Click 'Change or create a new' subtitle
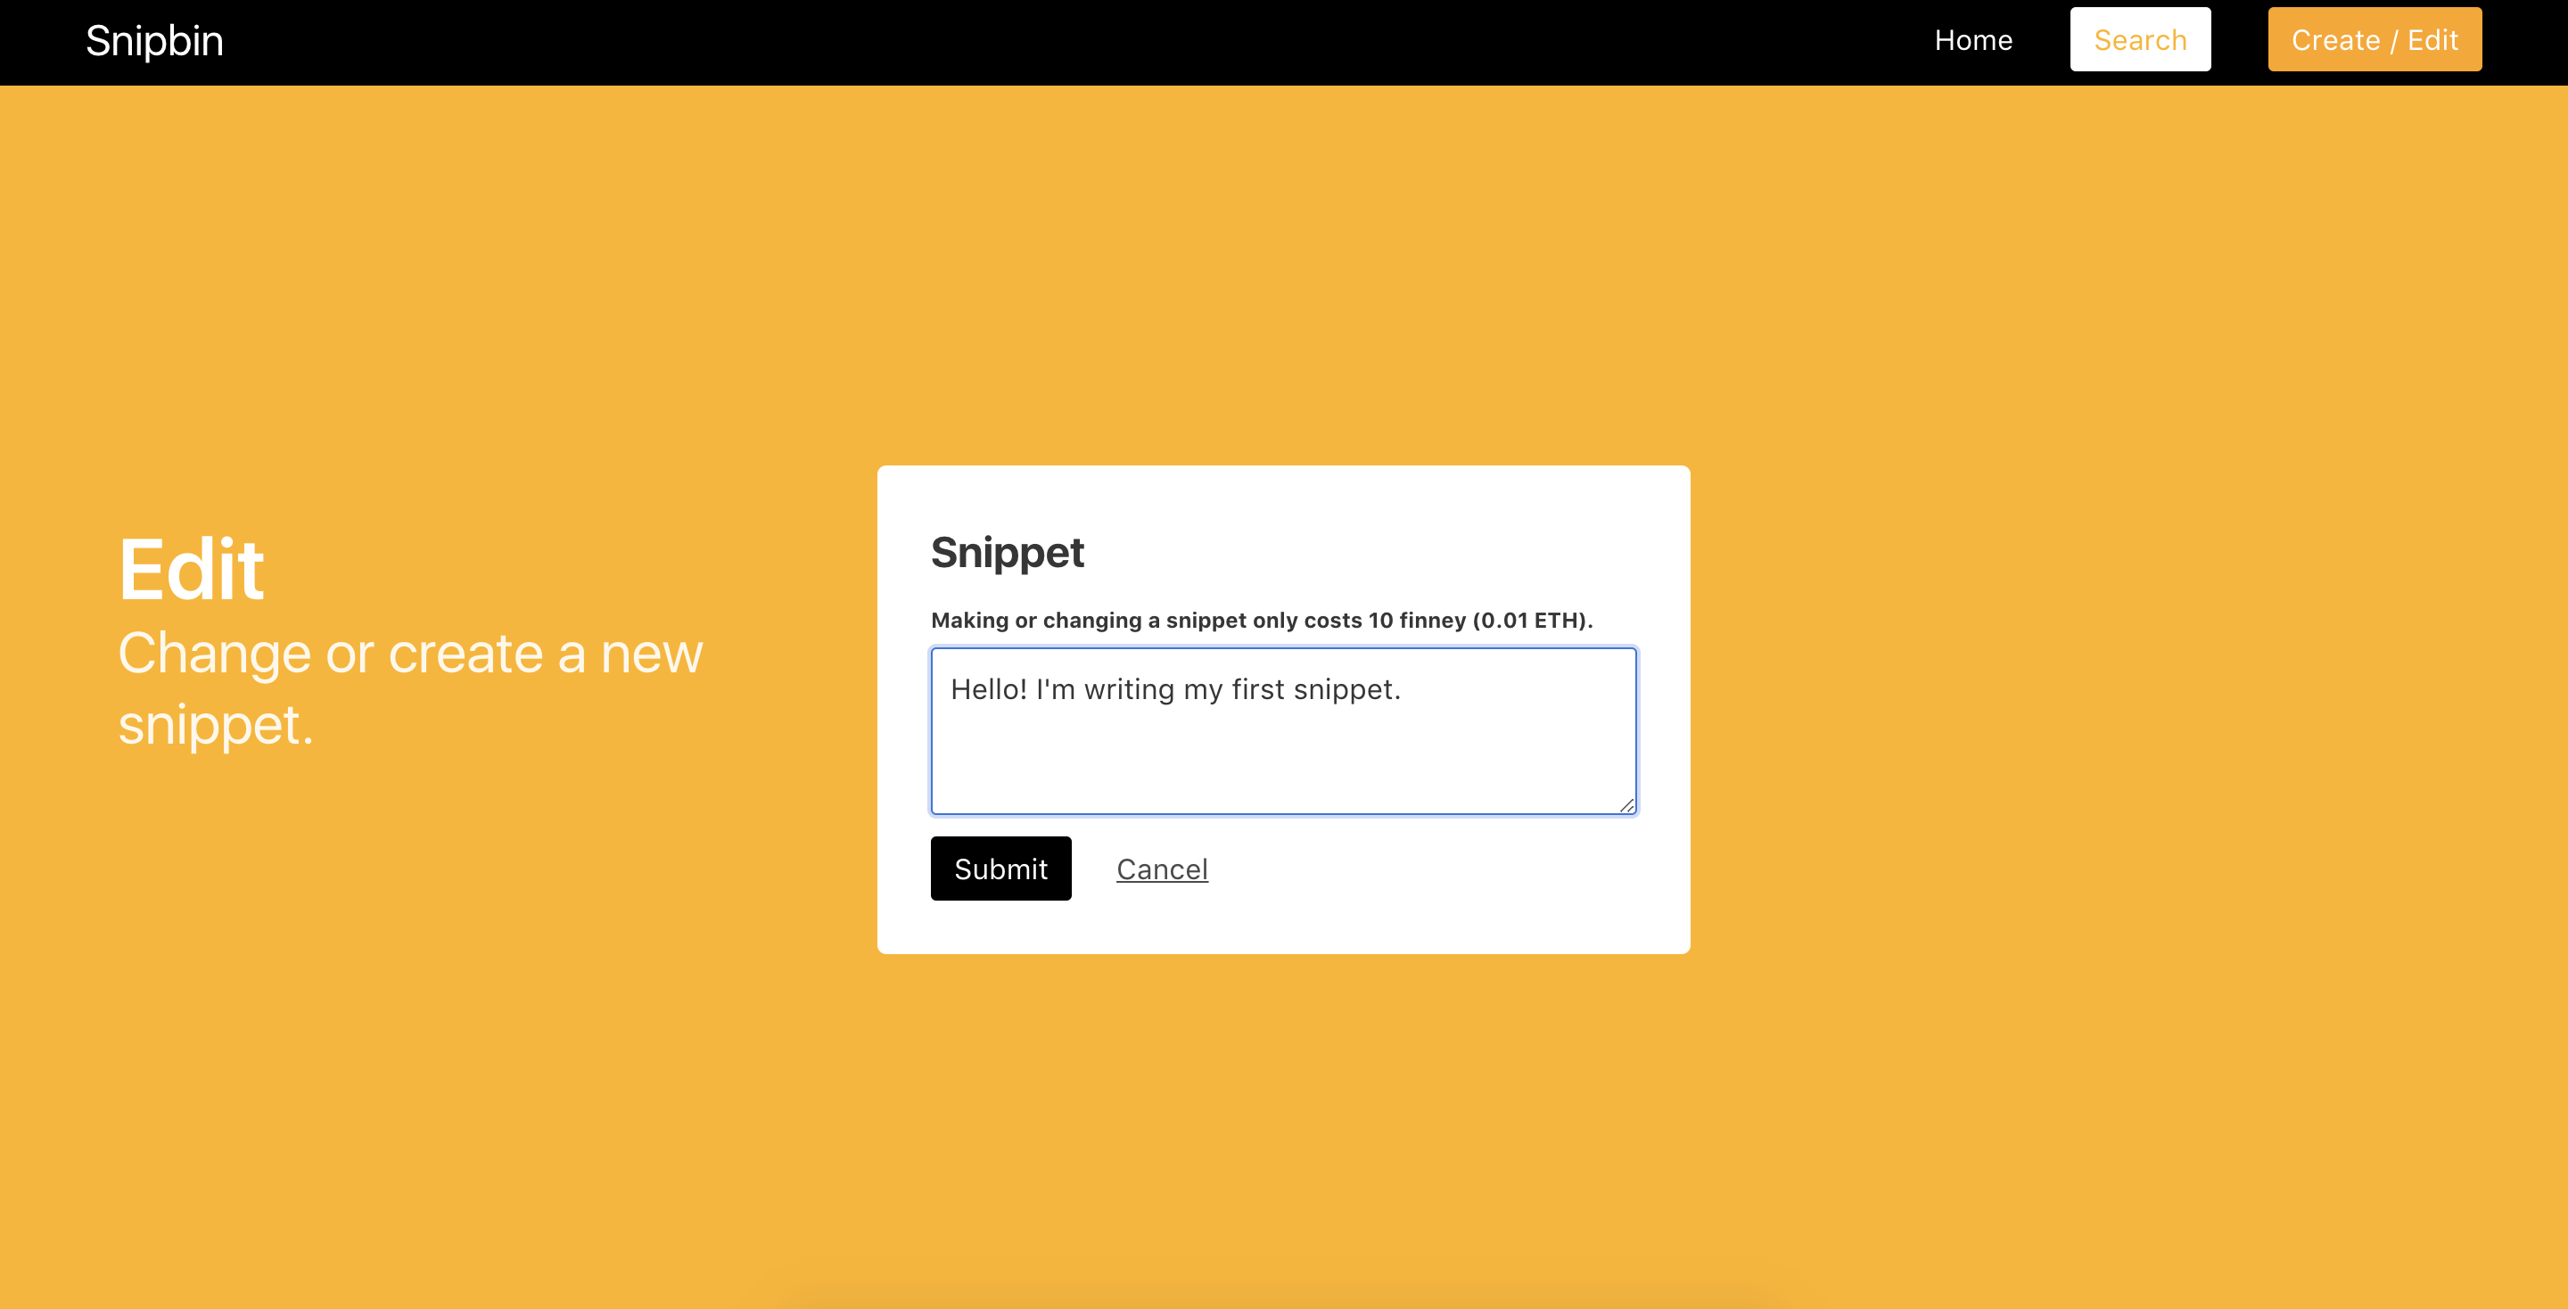The width and height of the screenshot is (2568, 1309). tap(410, 654)
